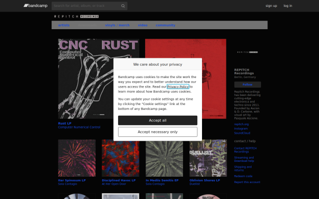319x199 pixels.
Task: Click the REPITCH logo in the sidebar
Action: click(248, 52)
